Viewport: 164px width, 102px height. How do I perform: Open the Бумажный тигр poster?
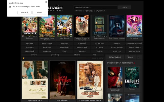point(35,80)
